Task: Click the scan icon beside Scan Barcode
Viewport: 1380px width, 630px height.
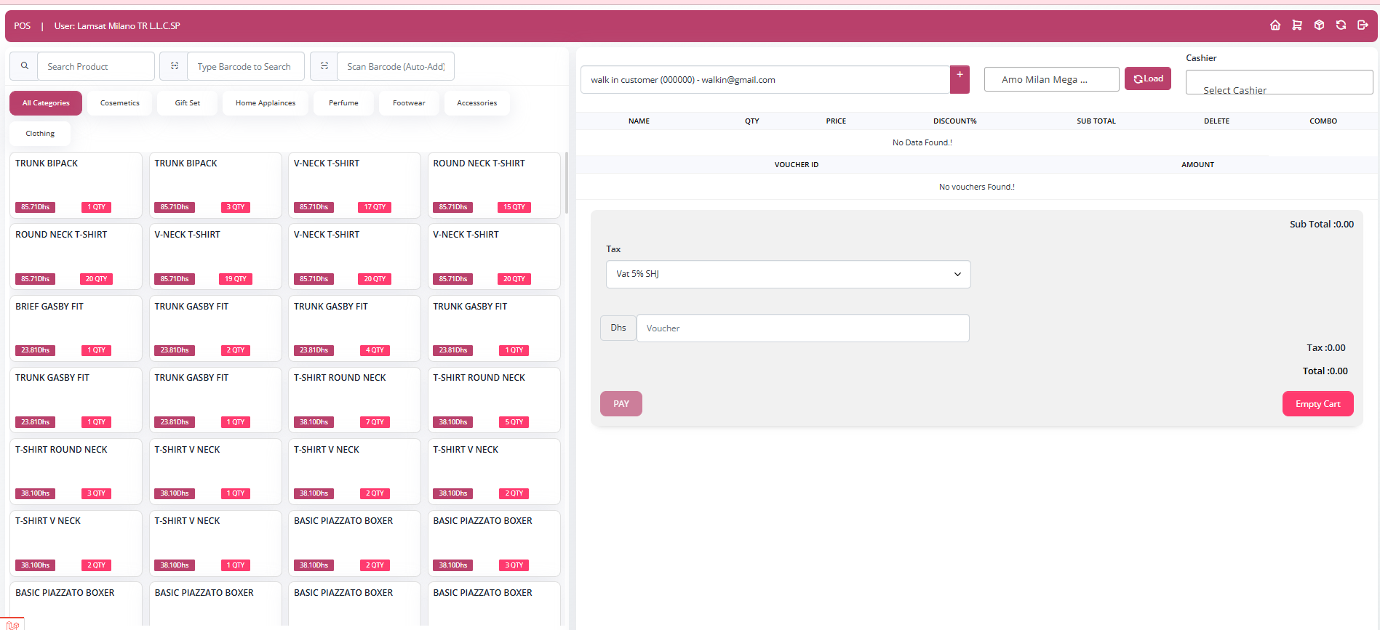Action: [x=324, y=66]
